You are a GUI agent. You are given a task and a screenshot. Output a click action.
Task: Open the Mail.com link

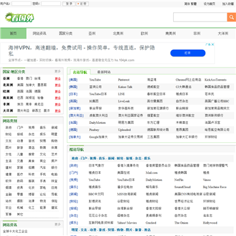[151, 172]
